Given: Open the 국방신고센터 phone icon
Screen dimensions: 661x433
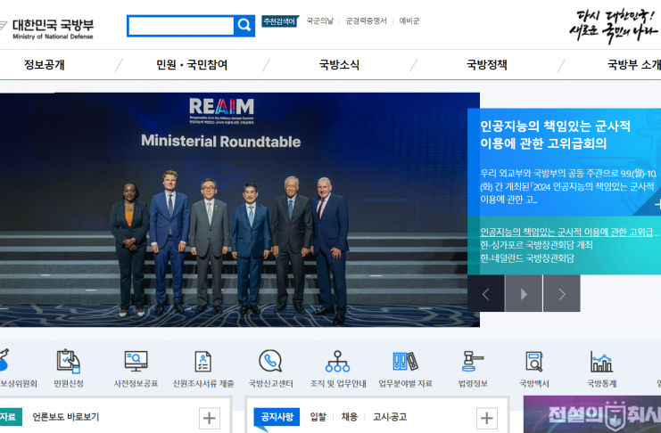Looking at the screenshot, I should [270, 362].
